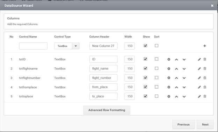Viewport: 218px width, 132px height.
Task: Delete the txttoplace row
Action: (x=205, y=96)
